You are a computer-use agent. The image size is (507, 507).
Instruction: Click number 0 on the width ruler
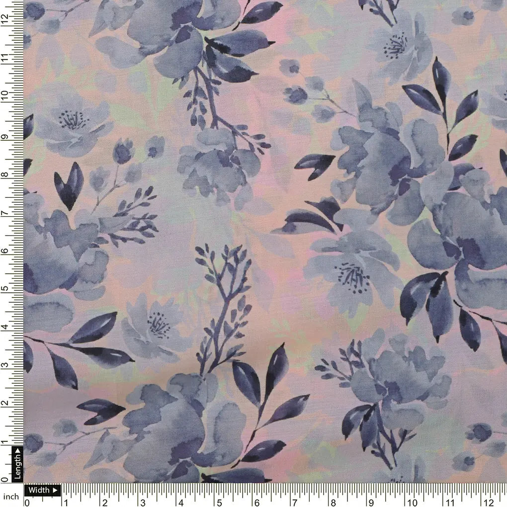point(27,502)
